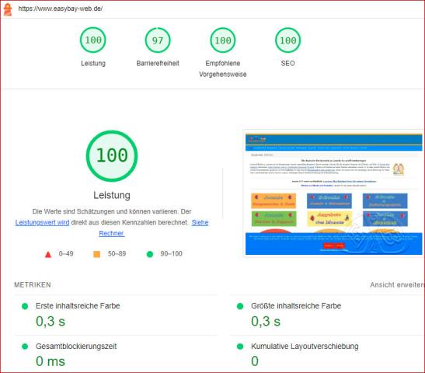Viewport: 425px width, 373px height.
Task: Click the METRIKEN section heading
Action: [33, 284]
